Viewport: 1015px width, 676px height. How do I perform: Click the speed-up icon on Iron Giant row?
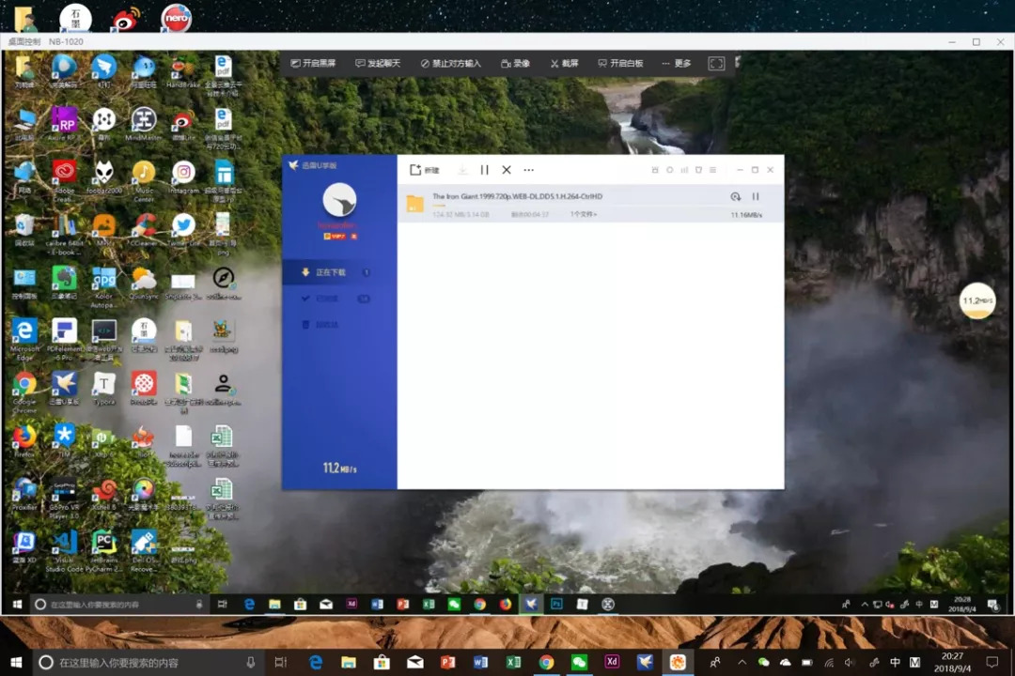pyautogui.click(x=735, y=197)
